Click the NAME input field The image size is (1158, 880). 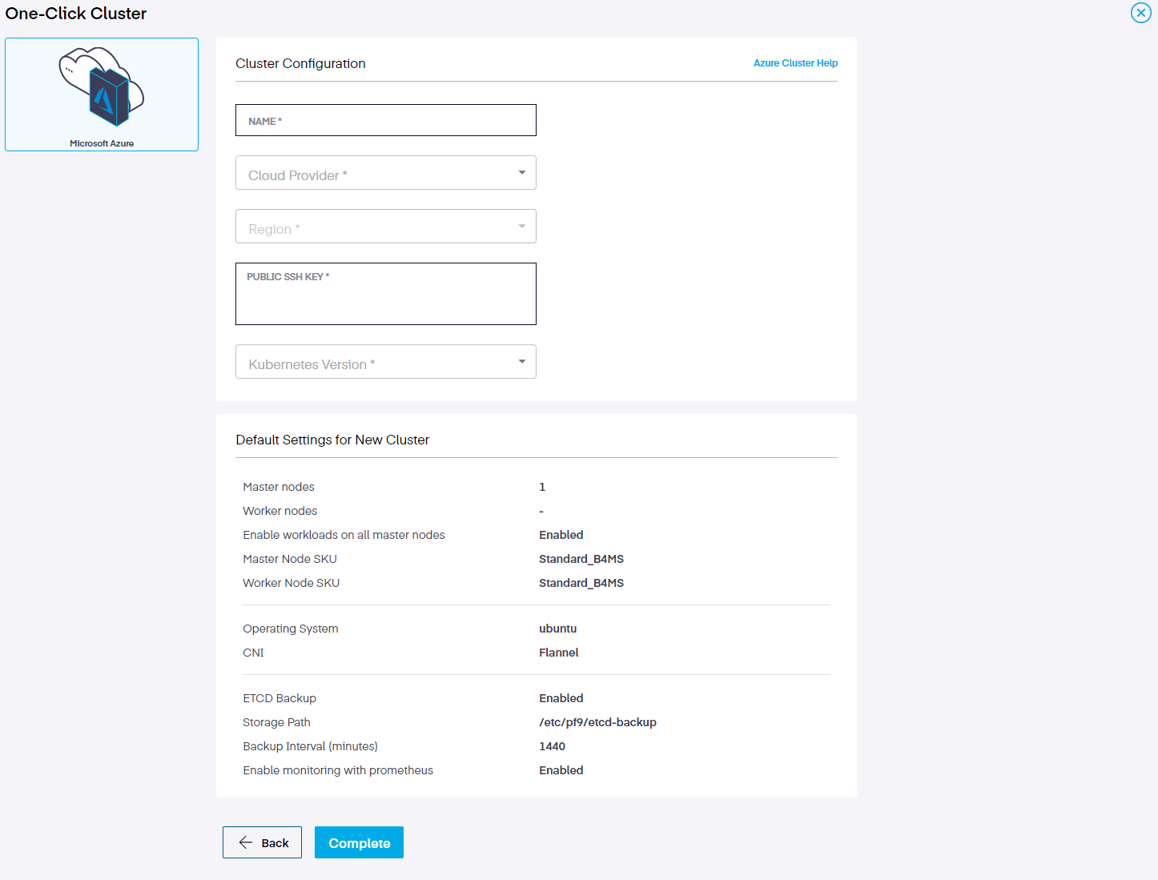385,120
